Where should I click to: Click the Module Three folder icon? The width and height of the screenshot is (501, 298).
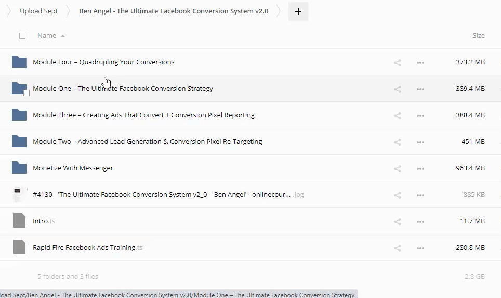19,115
